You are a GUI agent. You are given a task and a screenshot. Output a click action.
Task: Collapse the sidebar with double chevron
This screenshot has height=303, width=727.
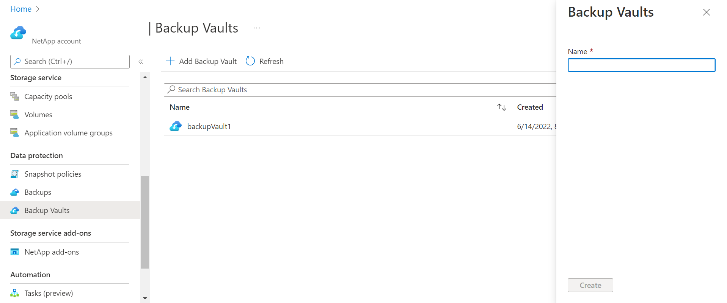coord(141,62)
